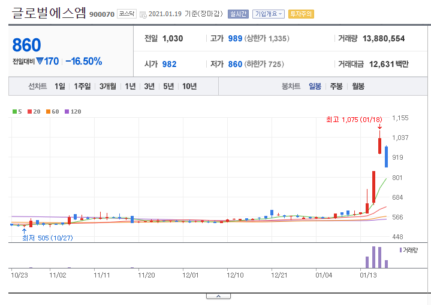
Task: Click the 1,155 price axis label
Action: 400,118
